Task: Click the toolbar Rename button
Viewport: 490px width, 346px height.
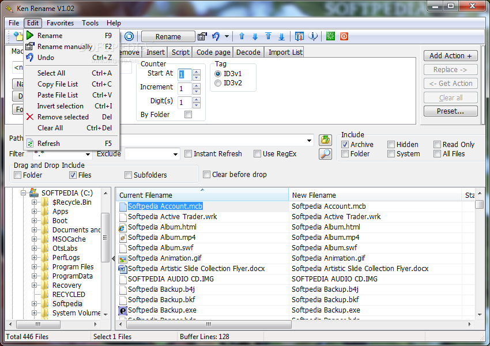Action: [168, 36]
